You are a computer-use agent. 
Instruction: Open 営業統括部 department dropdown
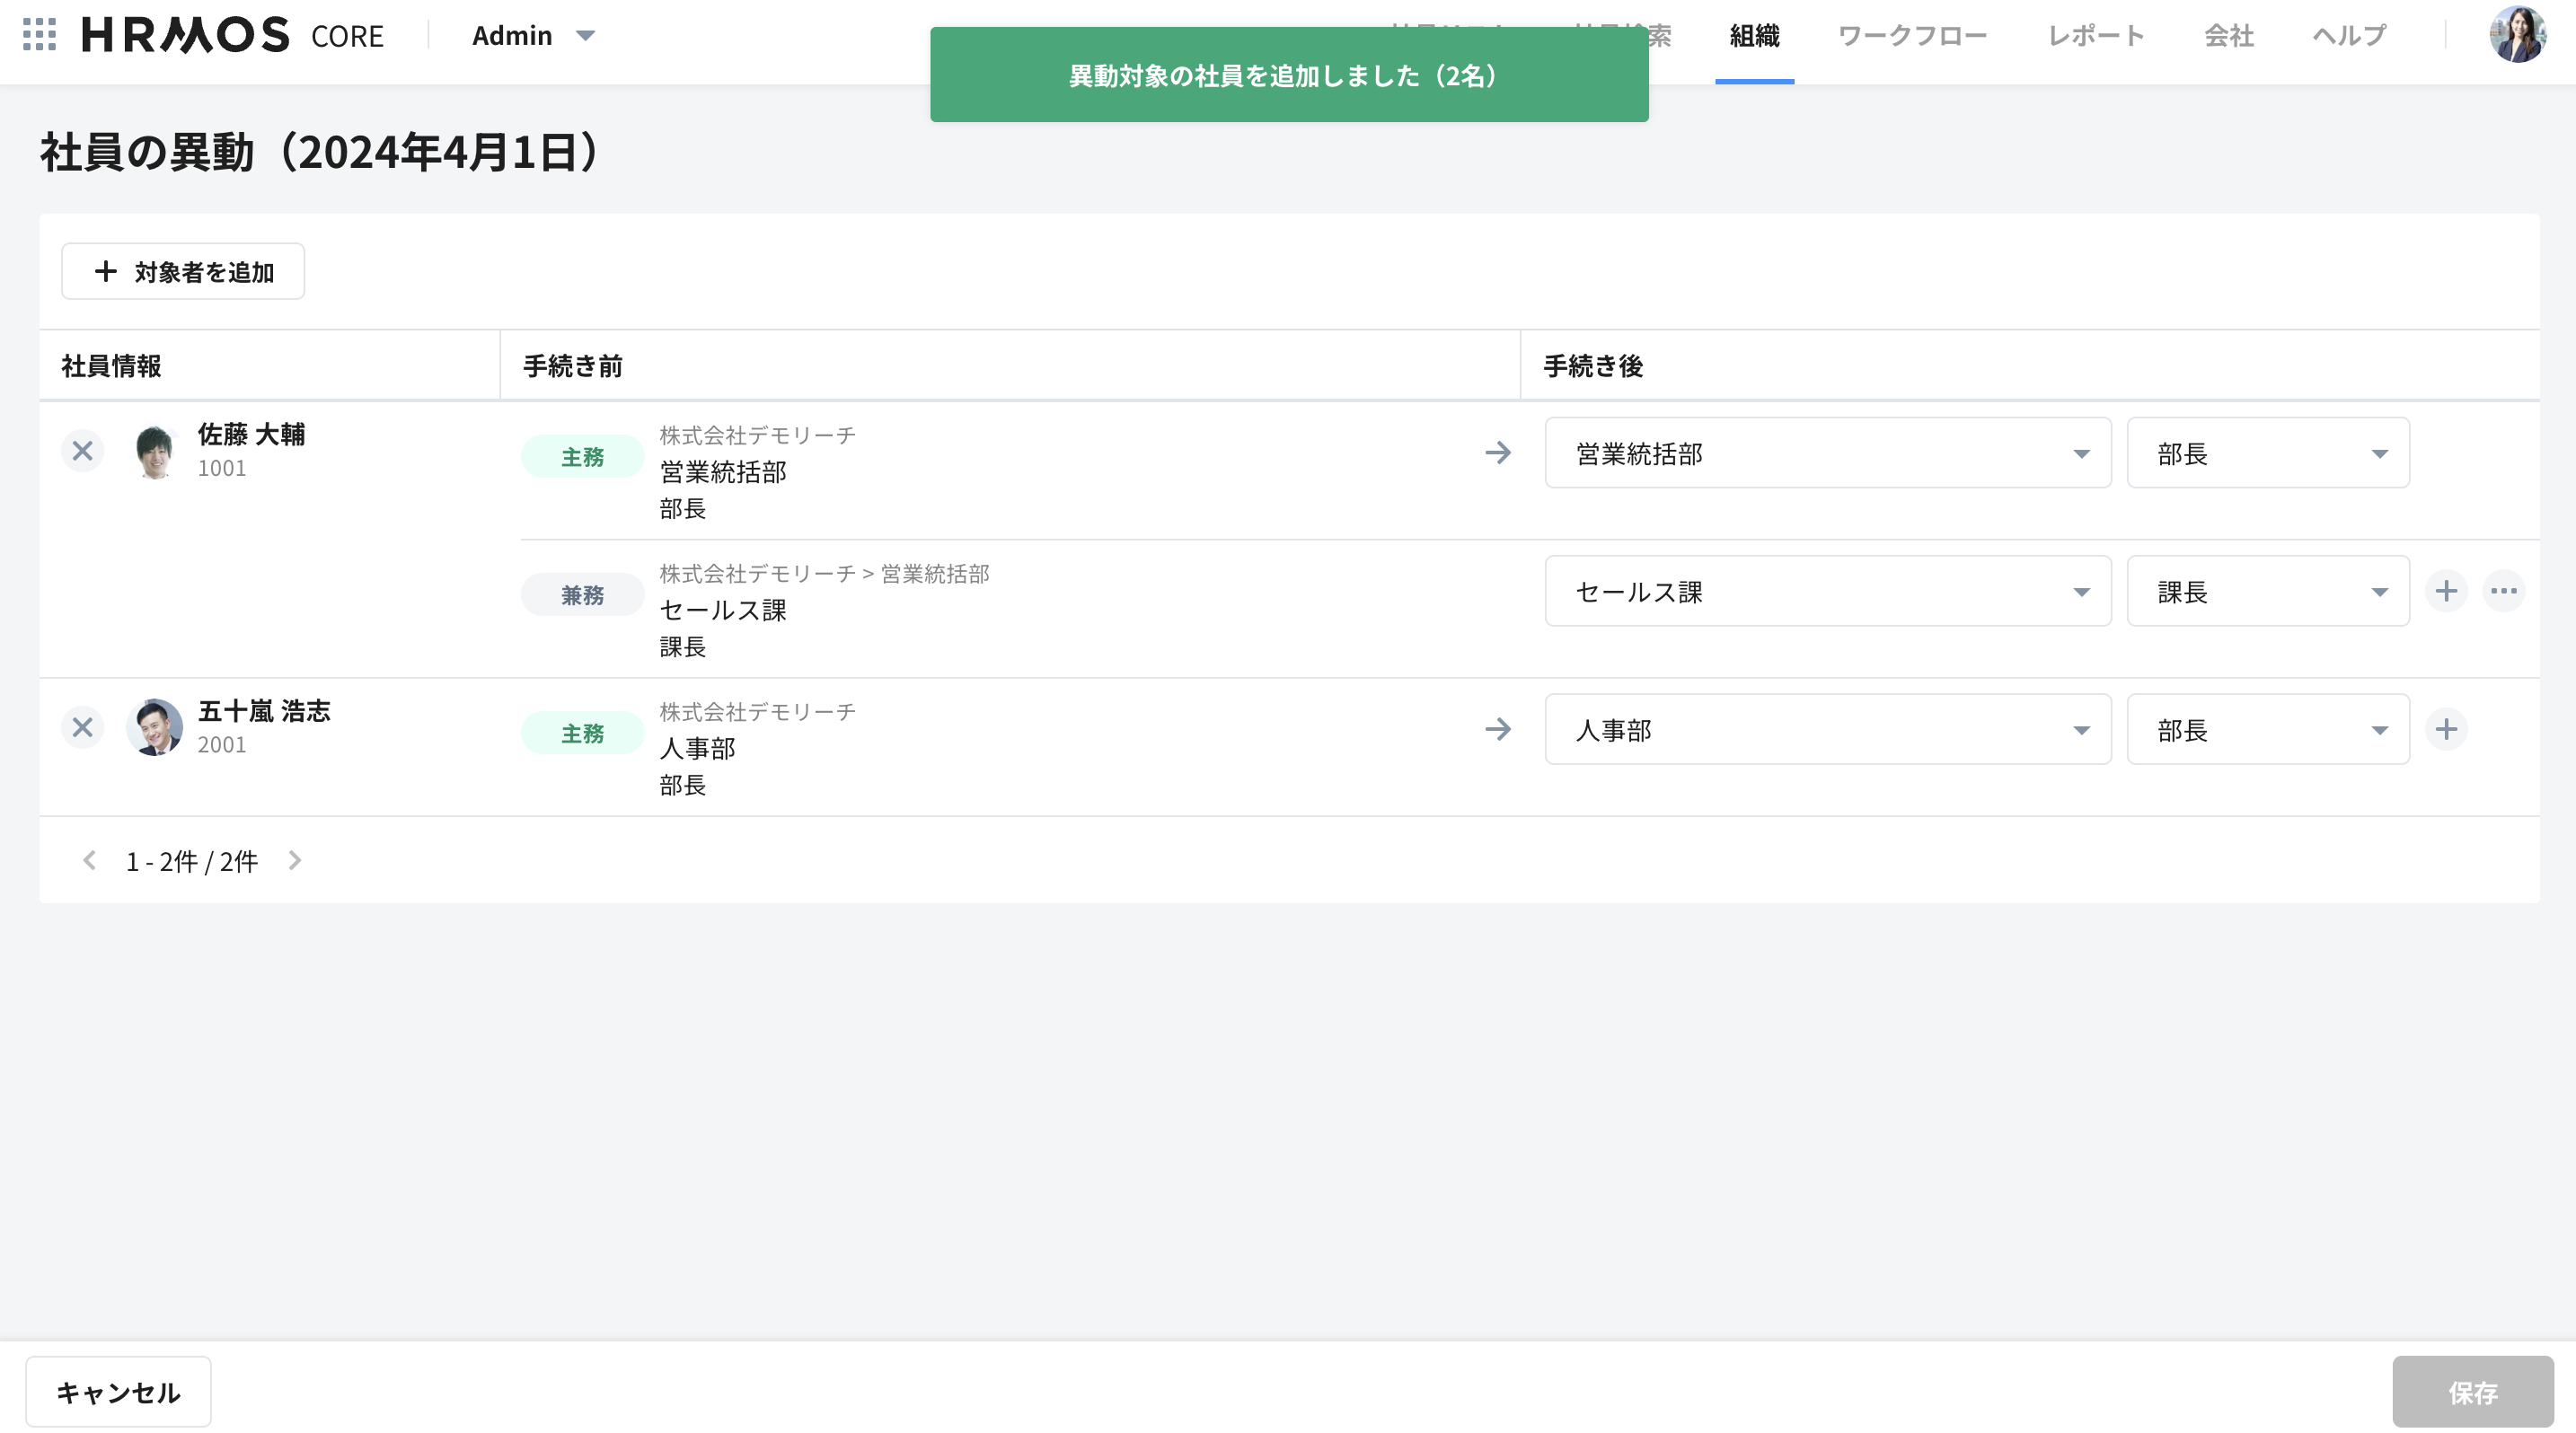point(1827,453)
